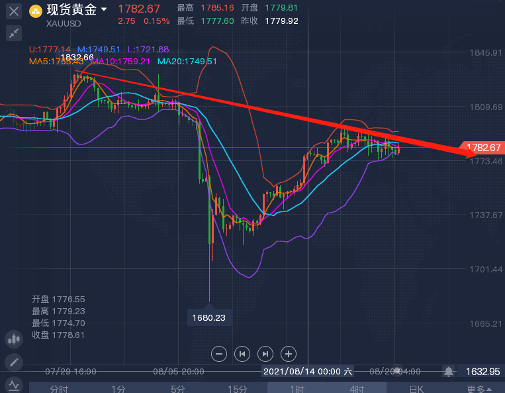Screen dimensions: 505x393
Task: Click the price alert bell icon
Action: click(x=449, y=370)
